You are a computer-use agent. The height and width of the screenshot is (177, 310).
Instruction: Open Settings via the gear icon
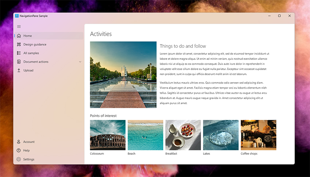19,159
